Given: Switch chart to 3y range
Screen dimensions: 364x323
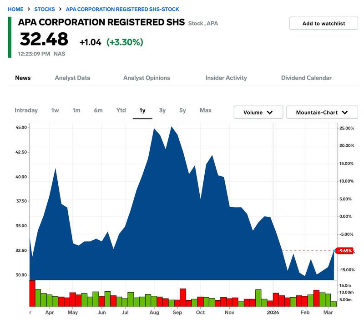Looking at the screenshot, I should (162, 110).
